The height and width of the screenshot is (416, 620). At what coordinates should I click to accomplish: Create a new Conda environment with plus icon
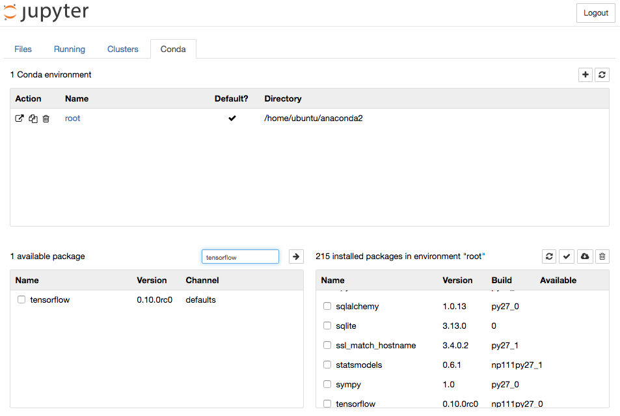point(586,75)
